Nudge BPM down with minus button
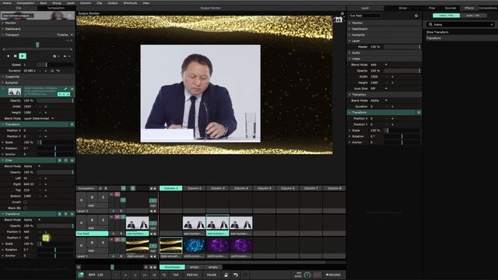This screenshot has height=280, width=498. click(116, 275)
